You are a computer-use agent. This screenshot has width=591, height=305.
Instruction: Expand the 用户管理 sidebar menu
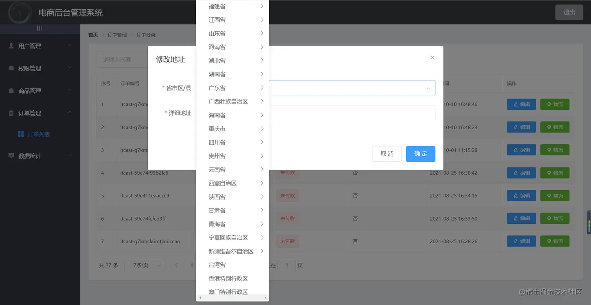[x=40, y=46]
